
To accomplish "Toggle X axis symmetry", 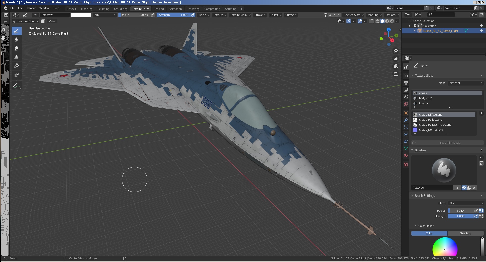I will coord(330,15).
